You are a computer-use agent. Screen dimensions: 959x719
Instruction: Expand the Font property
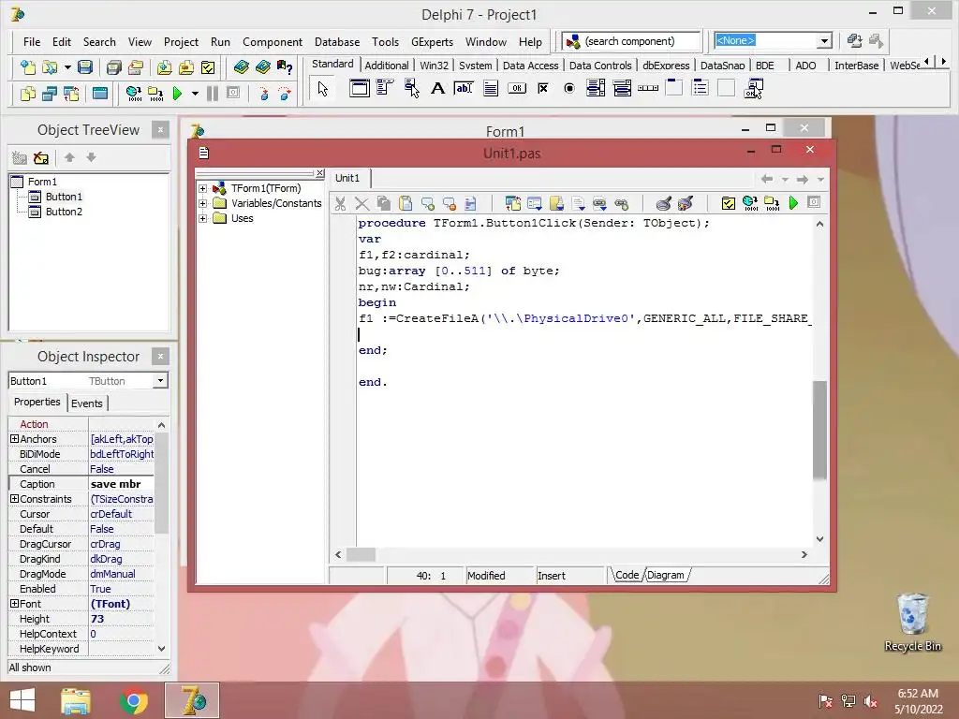15,604
